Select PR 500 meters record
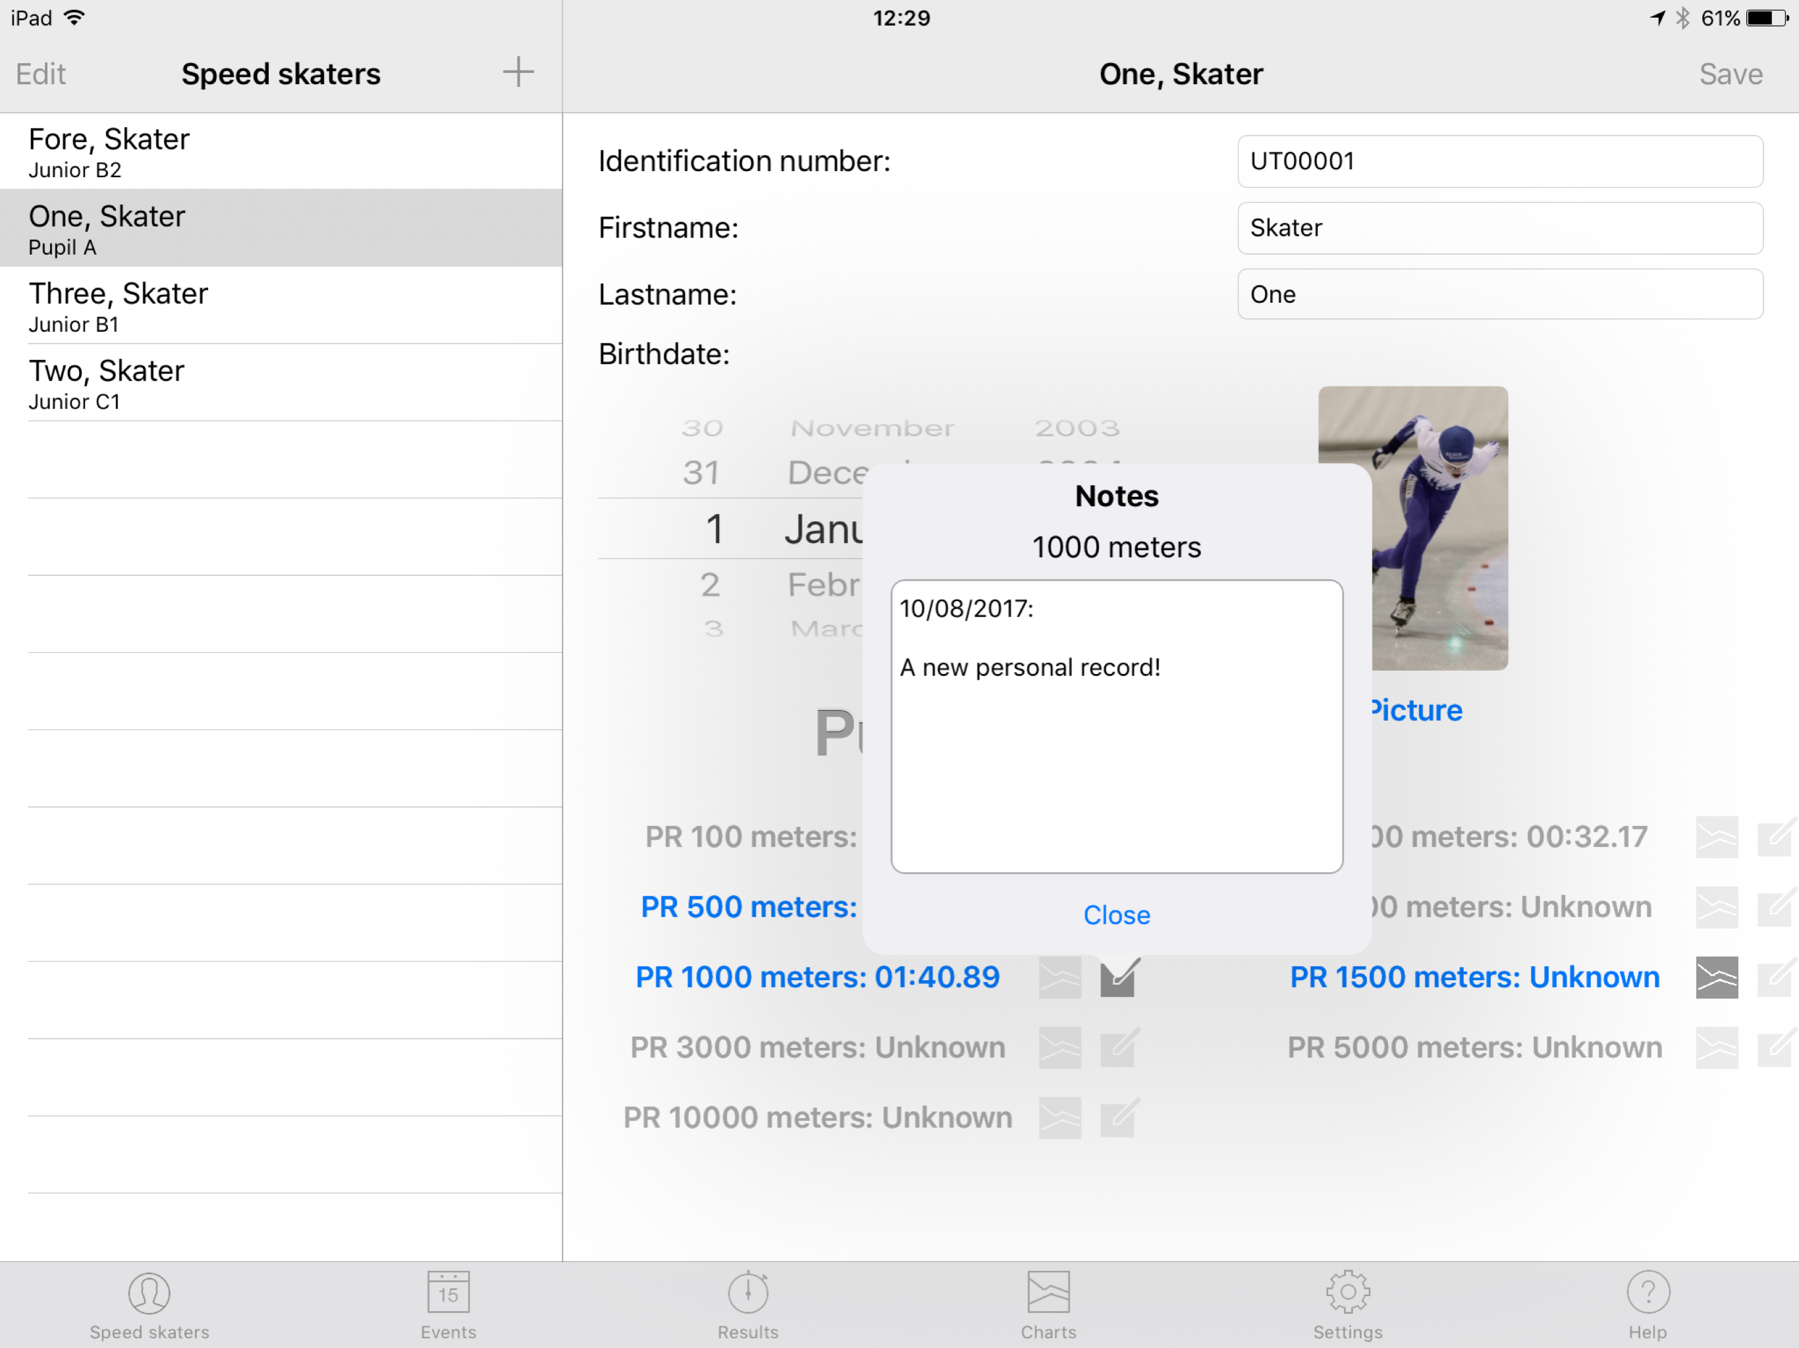The width and height of the screenshot is (1799, 1348). point(749,908)
